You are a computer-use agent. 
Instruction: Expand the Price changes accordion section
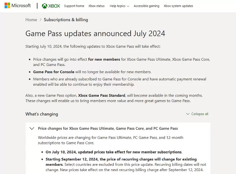pyautogui.click(x=108, y=128)
